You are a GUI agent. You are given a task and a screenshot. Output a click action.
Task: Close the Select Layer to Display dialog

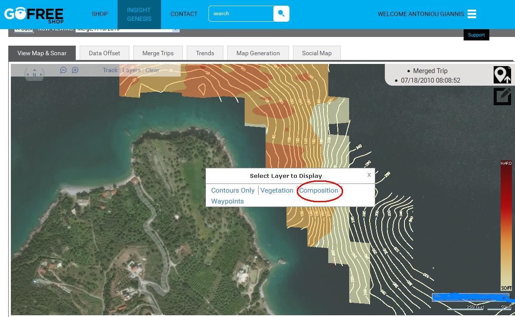point(369,175)
